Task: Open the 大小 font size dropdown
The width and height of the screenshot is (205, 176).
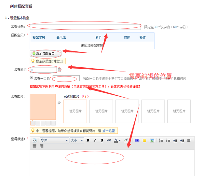Action: click(x=77, y=141)
